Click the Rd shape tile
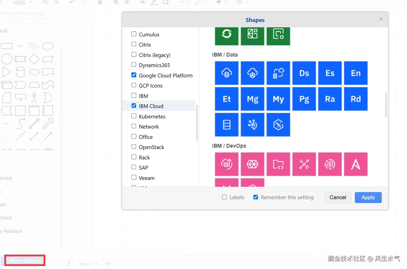The width and height of the screenshot is (407, 269). click(x=356, y=99)
